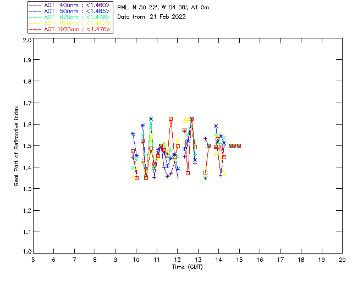
Task: Click the 13 x-axis tick label
Action: (198, 260)
